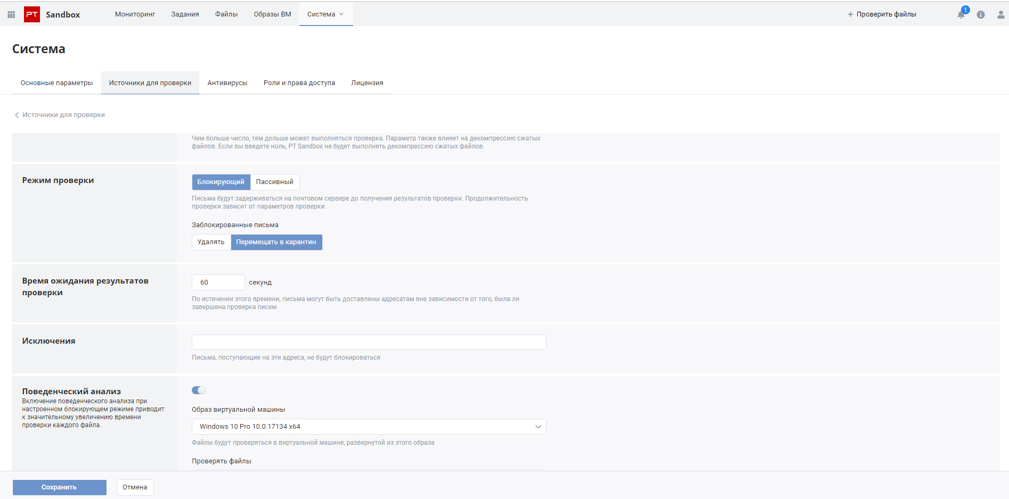Choose Перемещать в карантин option
The width and height of the screenshot is (1009, 499).
(x=276, y=242)
